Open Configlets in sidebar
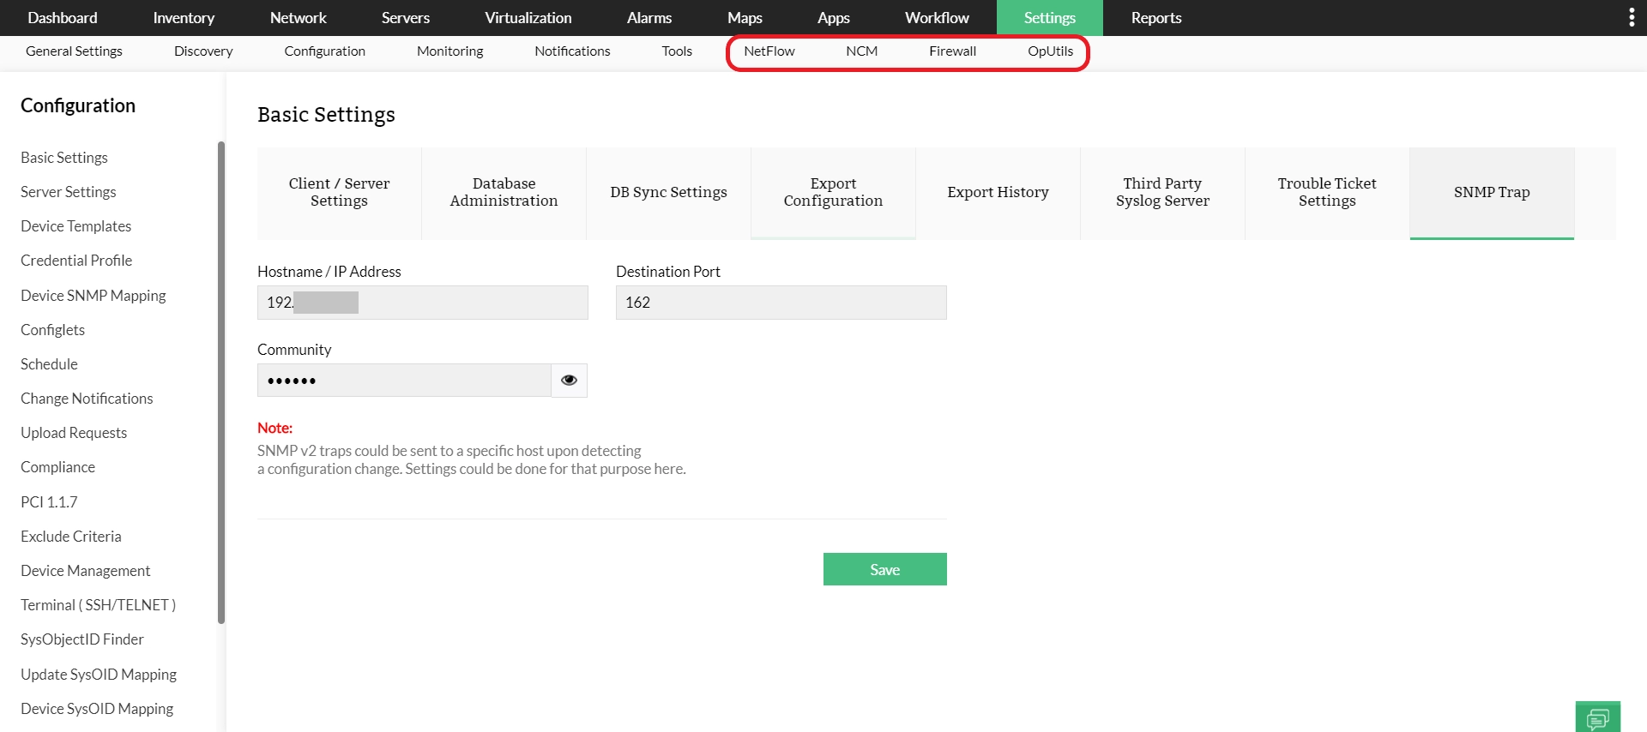1647x732 pixels. pos(53,330)
